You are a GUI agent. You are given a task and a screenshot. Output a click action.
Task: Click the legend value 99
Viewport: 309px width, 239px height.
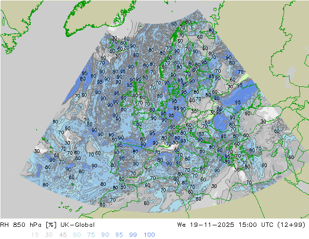tap(133, 235)
